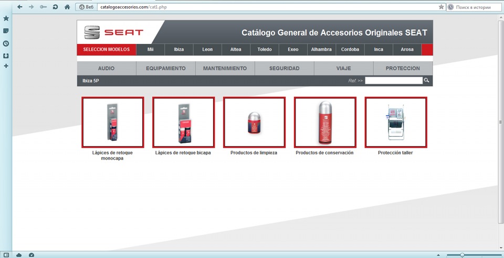Image resolution: width=504 pixels, height=258 pixels.
Task: Open Protección taller thumbnail
Action: pos(396,122)
